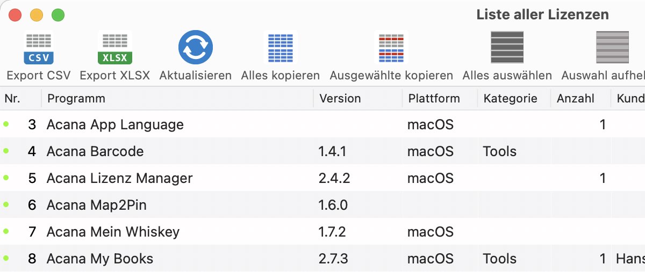Click the Ausgewählte kopieren icon

point(391,48)
